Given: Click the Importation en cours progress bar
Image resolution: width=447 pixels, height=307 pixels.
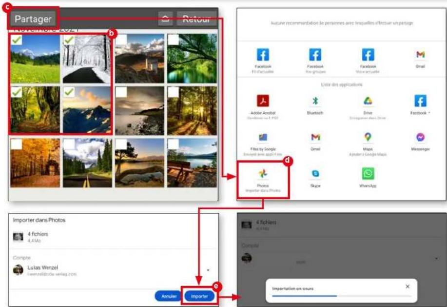Looking at the screenshot, I should point(342,296).
